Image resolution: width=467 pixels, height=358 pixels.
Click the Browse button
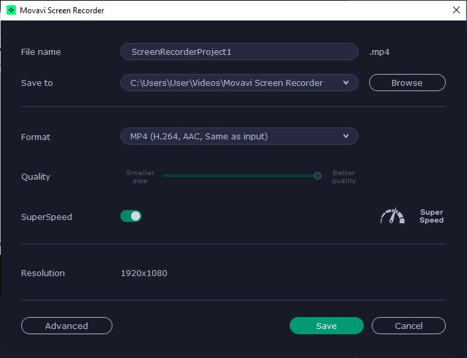[x=407, y=83]
